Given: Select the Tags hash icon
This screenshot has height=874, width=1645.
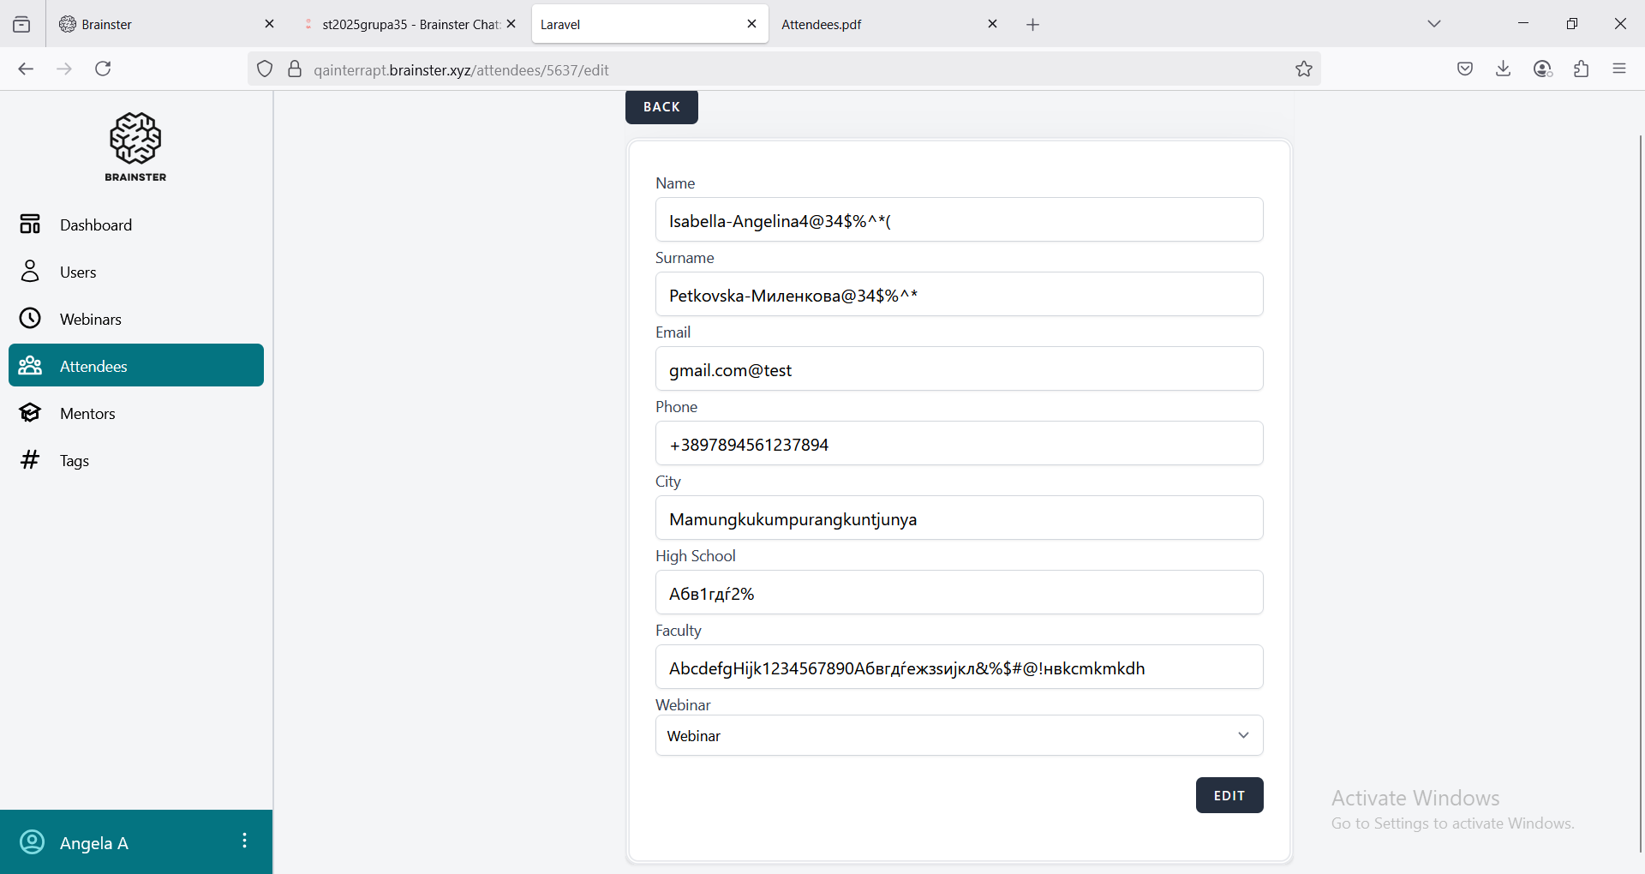Looking at the screenshot, I should (30, 460).
